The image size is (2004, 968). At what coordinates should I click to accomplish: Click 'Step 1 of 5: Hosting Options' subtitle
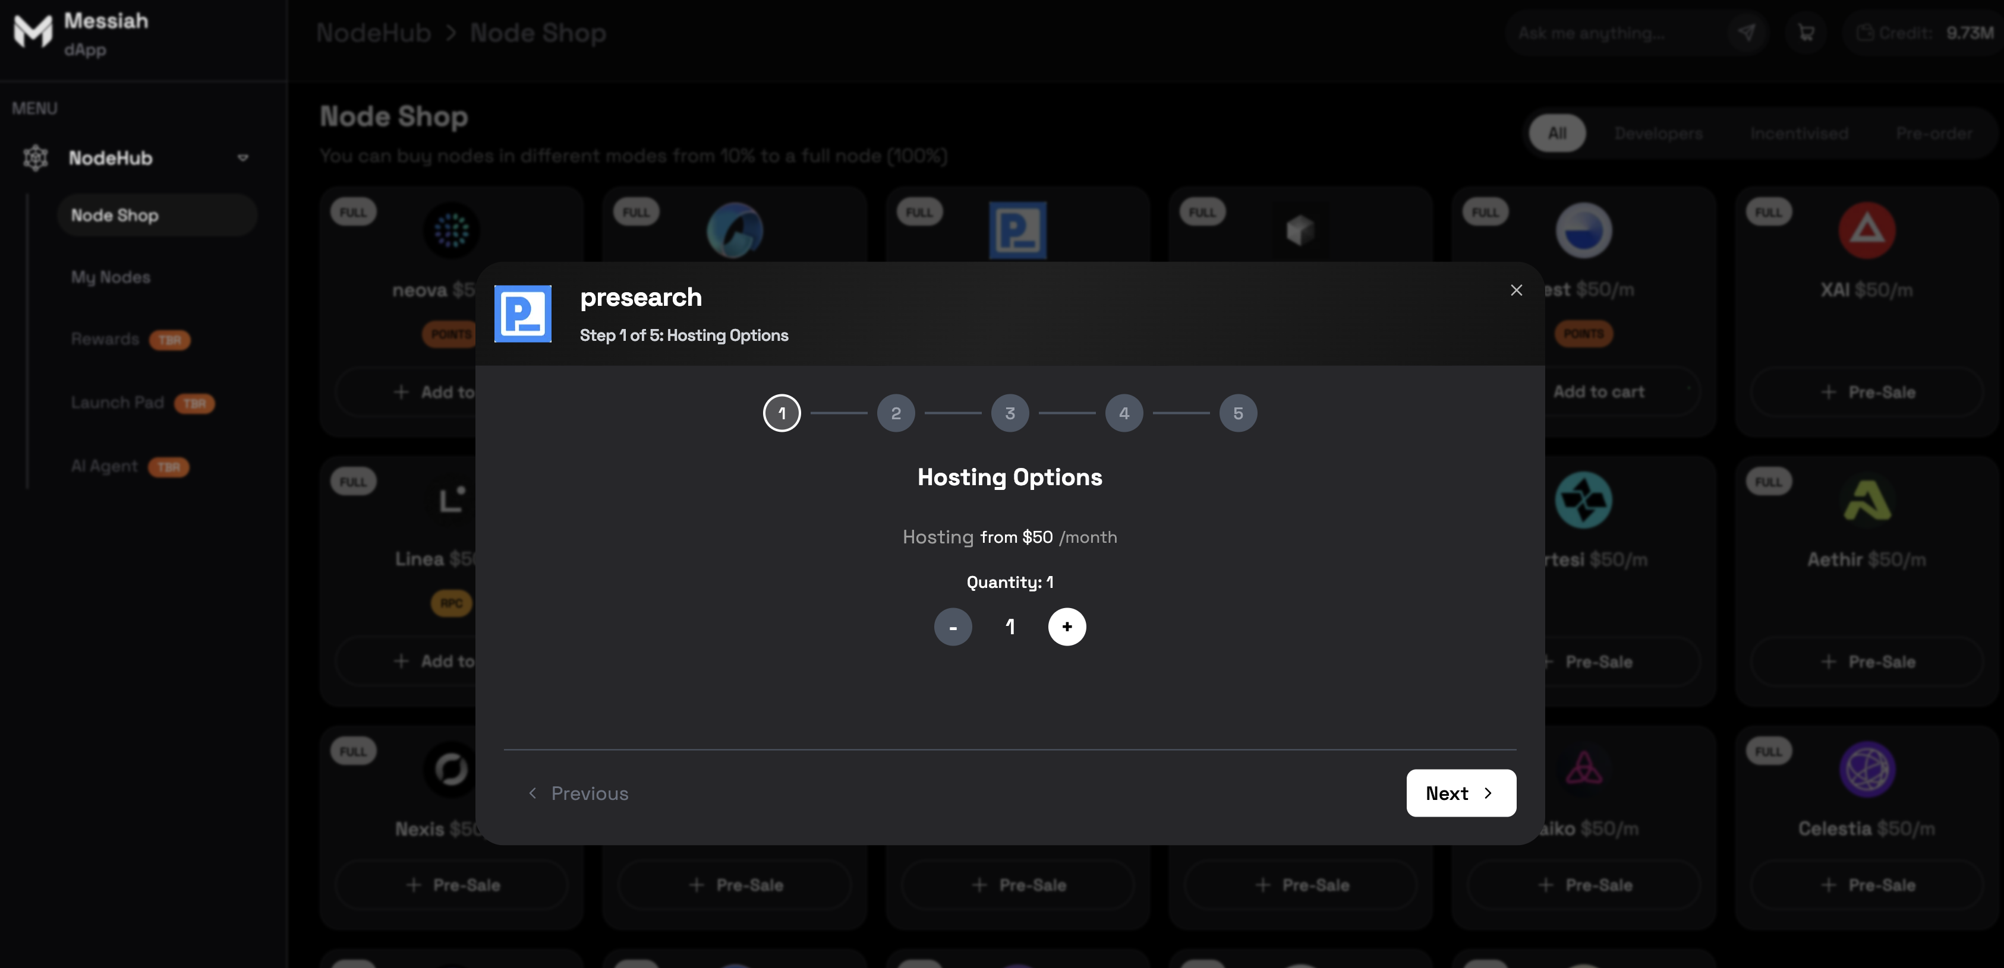point(684,335)
